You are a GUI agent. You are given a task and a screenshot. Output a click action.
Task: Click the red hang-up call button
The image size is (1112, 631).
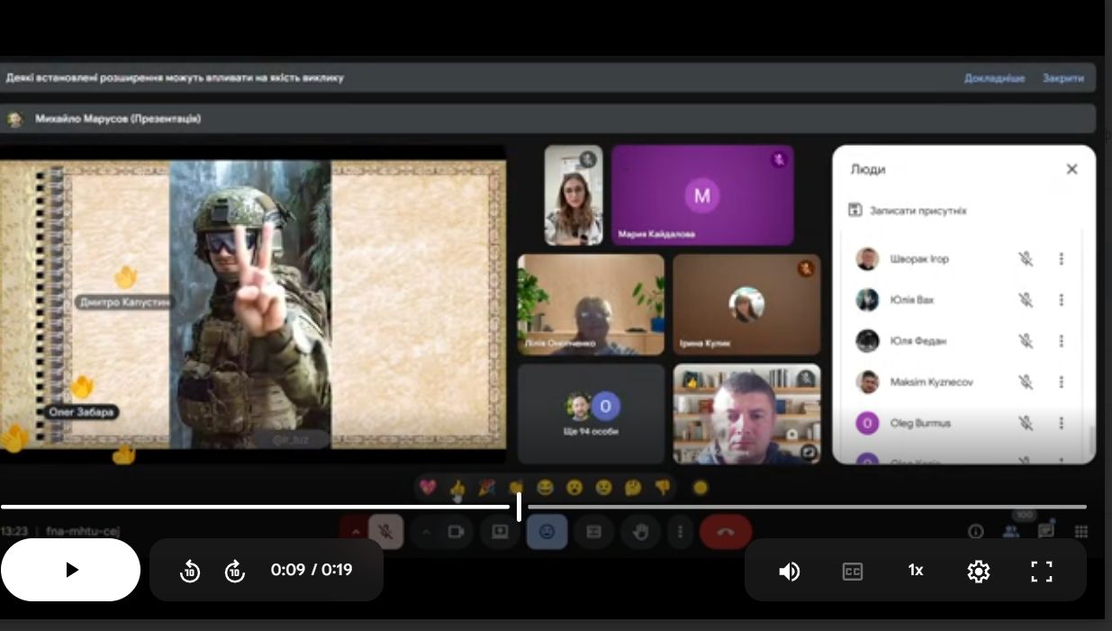(725, 532)
